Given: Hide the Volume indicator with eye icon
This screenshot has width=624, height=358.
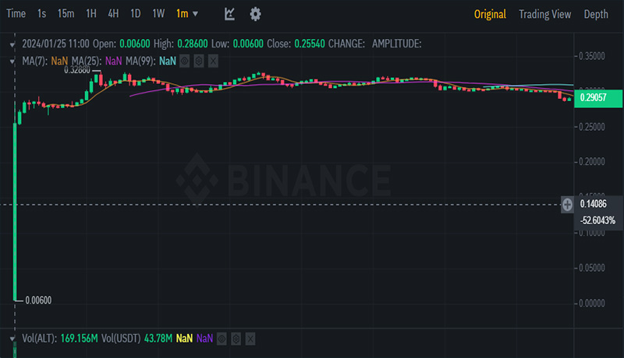Looking at the screenshot, I should click(x=222, y=339).
